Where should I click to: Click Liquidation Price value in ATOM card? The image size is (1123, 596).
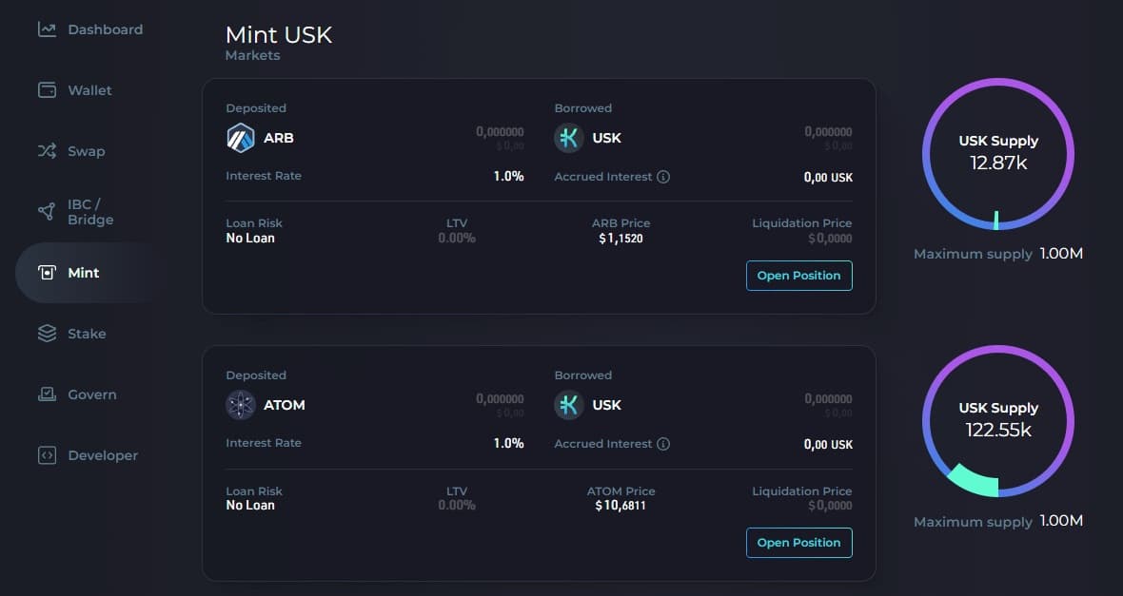coord(830,505)
